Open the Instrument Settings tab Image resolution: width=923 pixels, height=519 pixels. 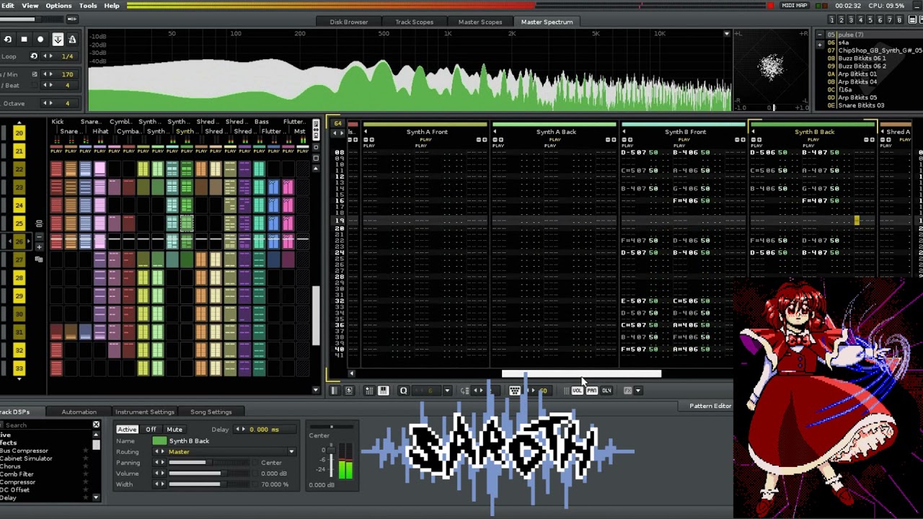(x=144, y=412)
